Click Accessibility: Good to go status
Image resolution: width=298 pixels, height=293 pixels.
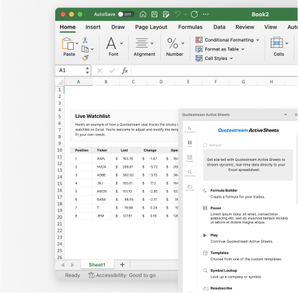122,275
